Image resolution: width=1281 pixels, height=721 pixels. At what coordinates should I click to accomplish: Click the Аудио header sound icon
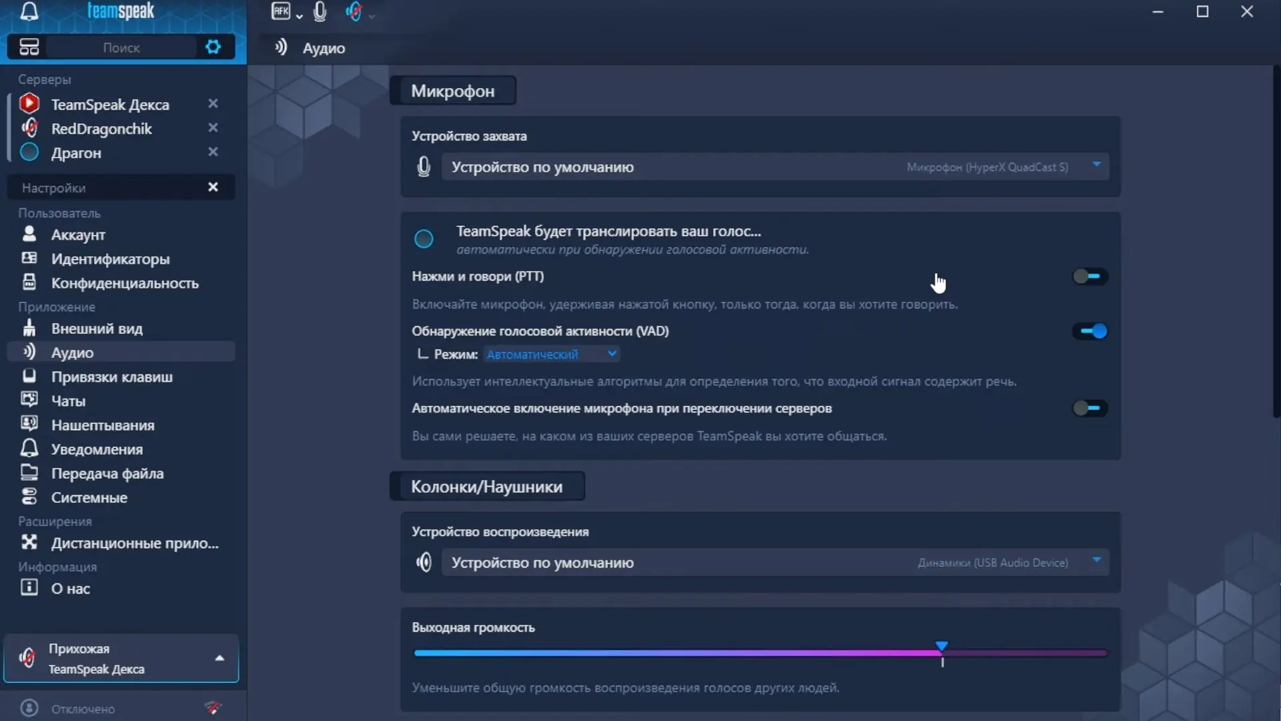point(281,47)
